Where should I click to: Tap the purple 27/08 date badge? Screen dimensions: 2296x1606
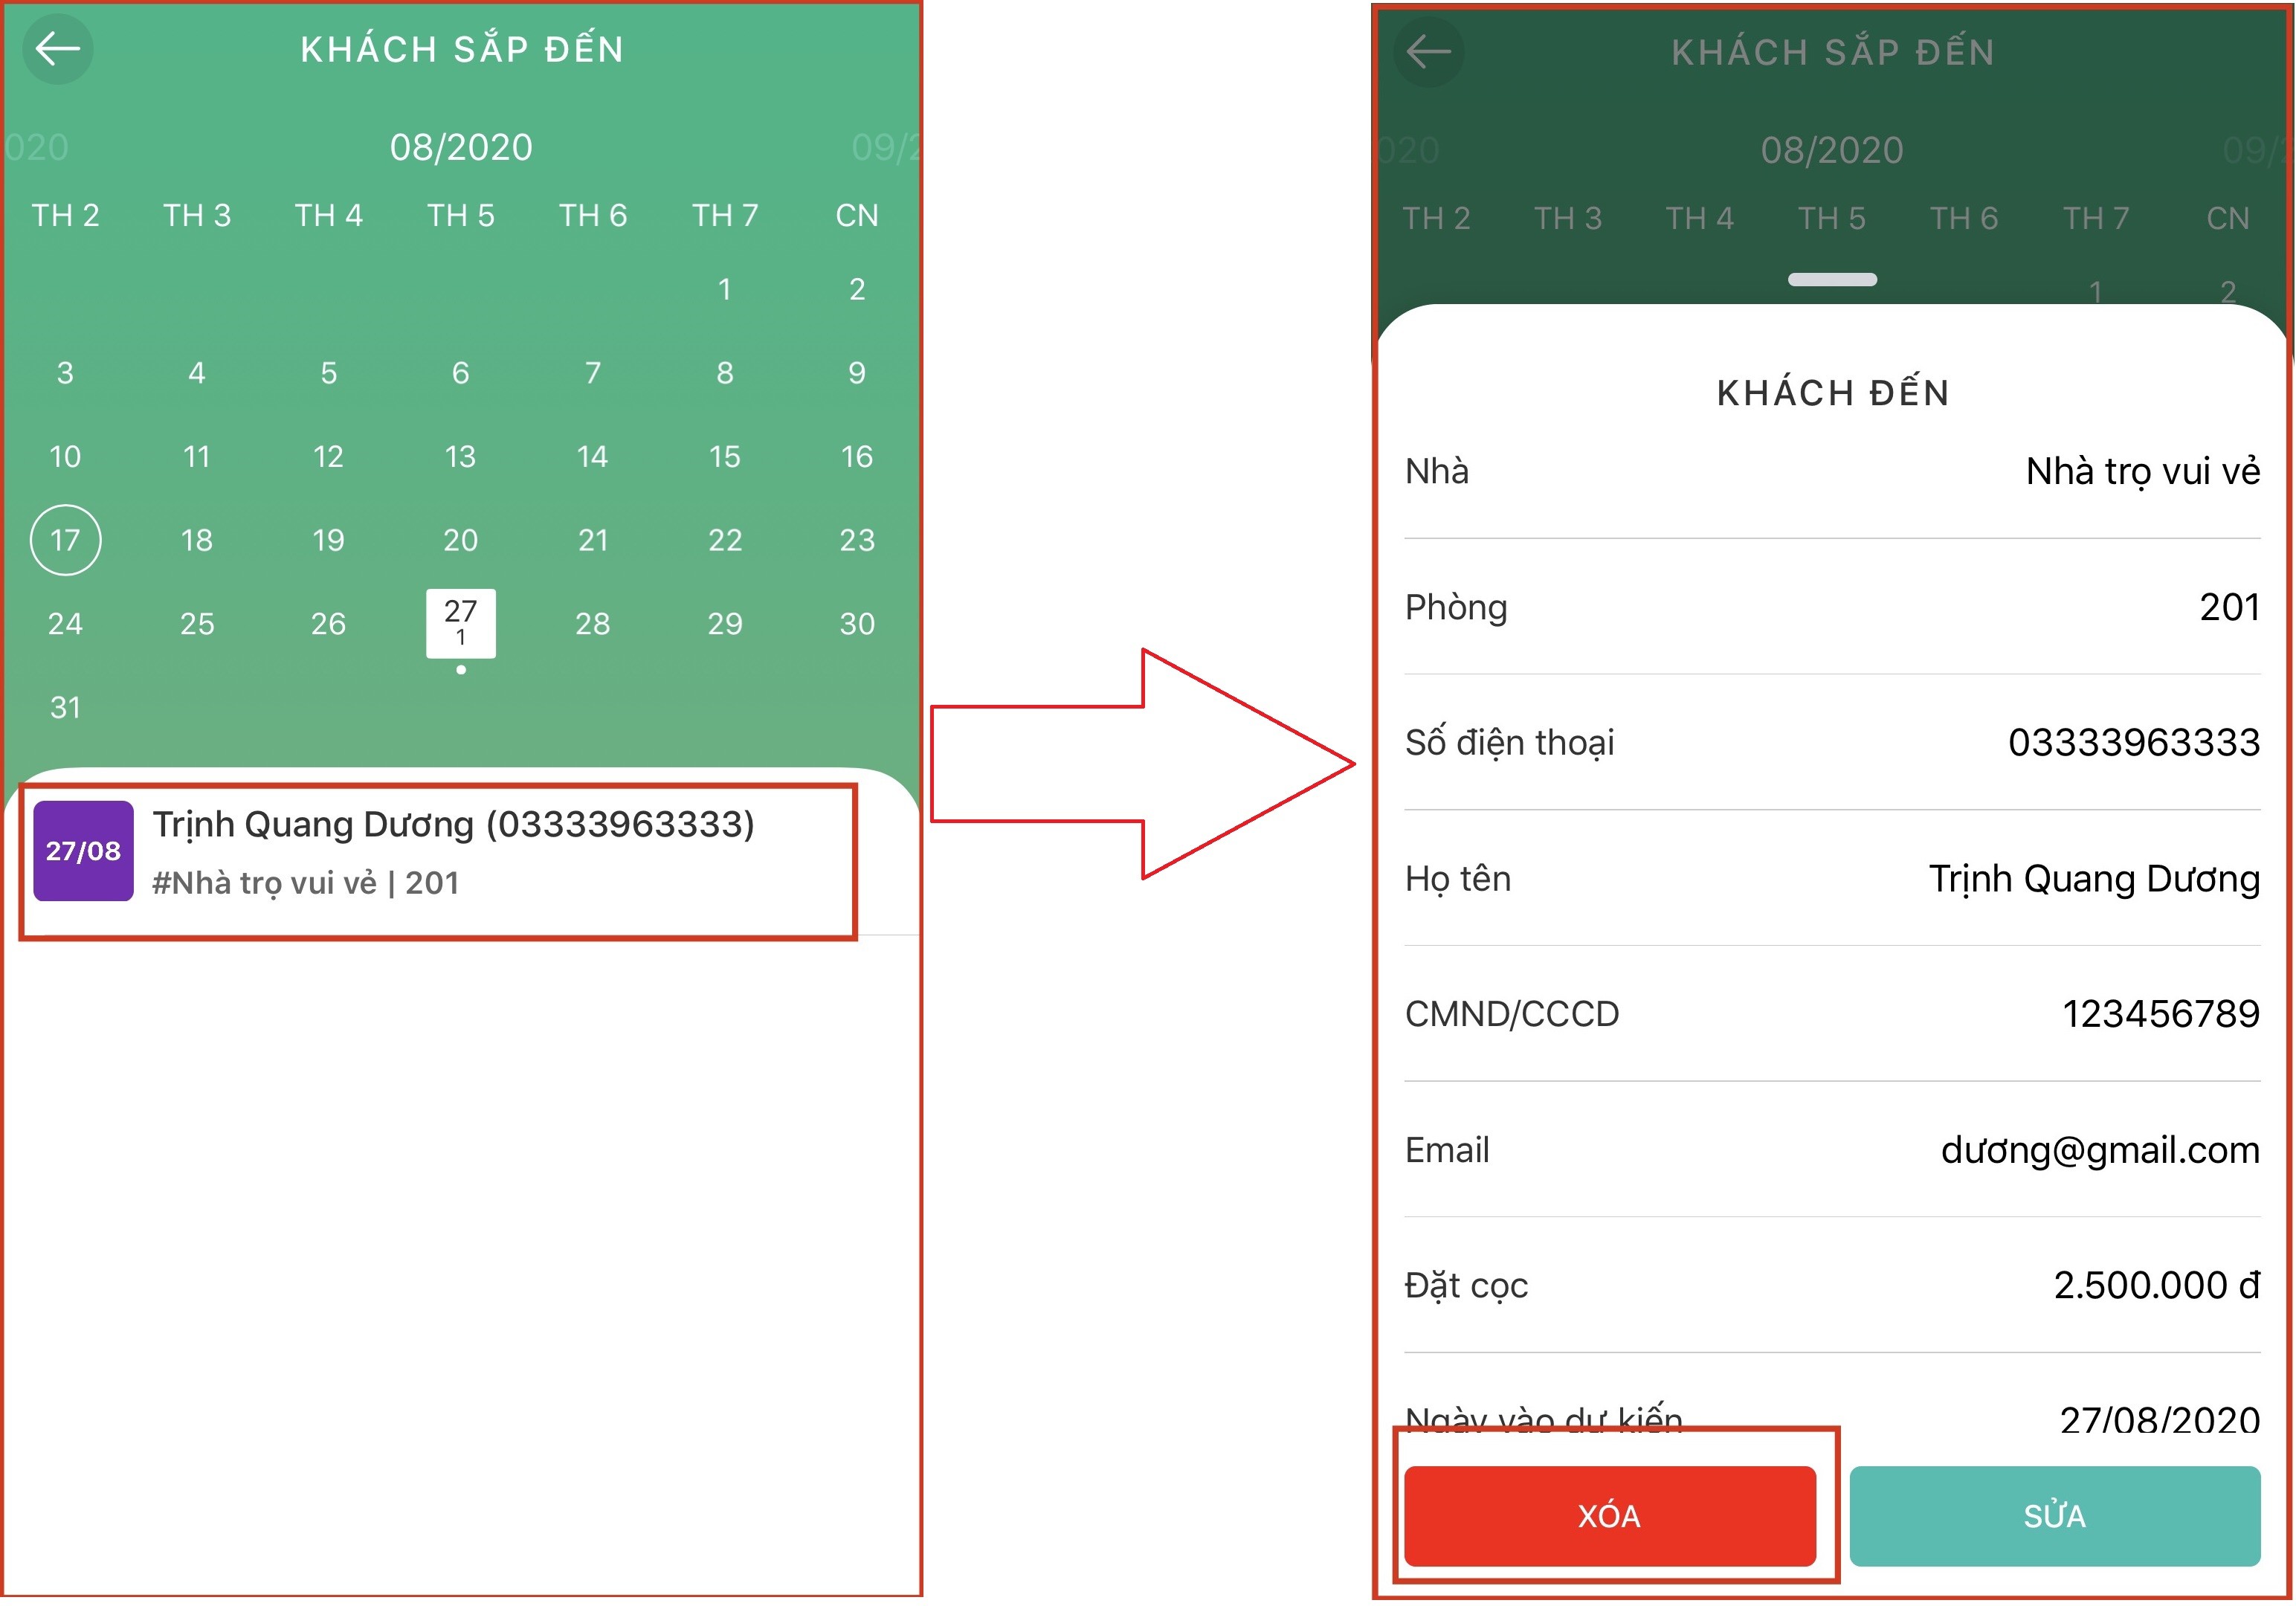click(83, 851)
